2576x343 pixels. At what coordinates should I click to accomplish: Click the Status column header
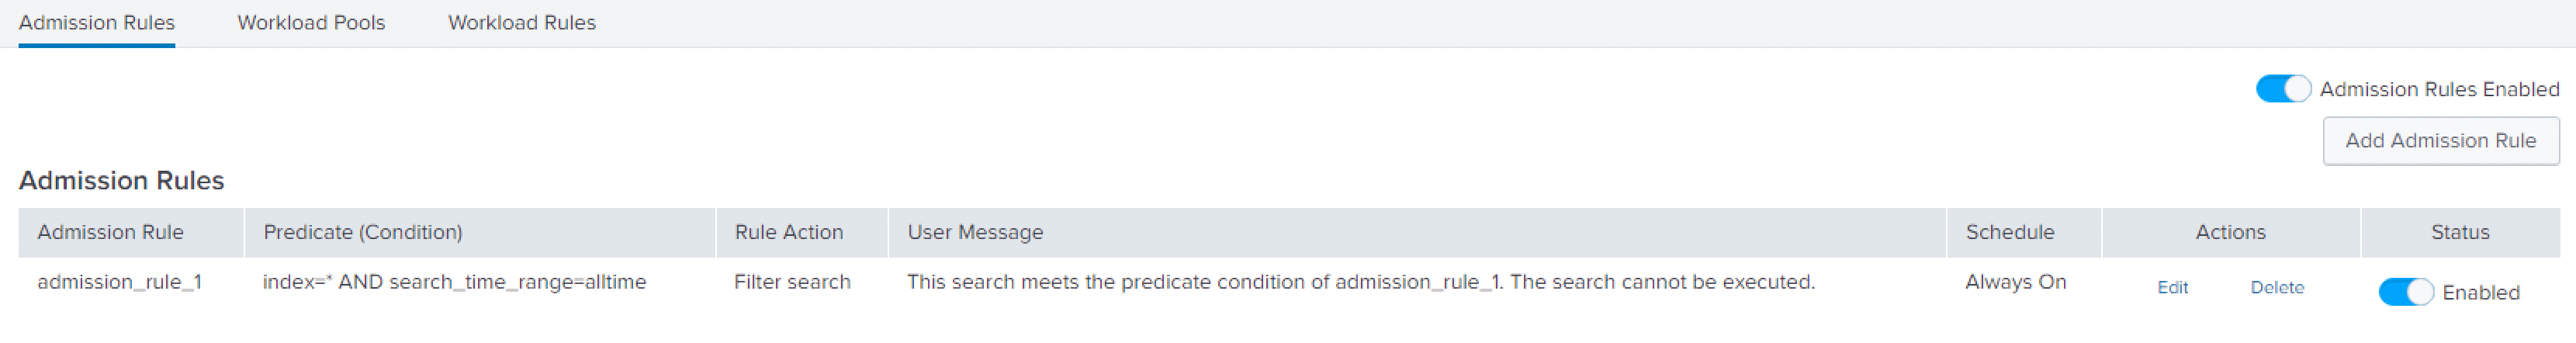pyautogui.click(x=2459, y=232)
